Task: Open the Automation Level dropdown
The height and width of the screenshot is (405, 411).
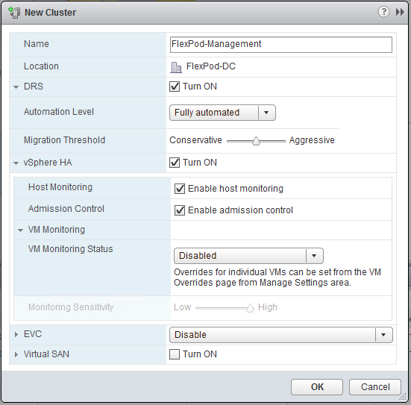Action: 222,113
